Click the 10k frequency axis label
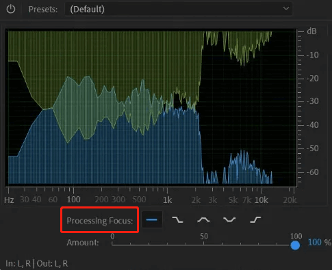 tap(261, 200)
